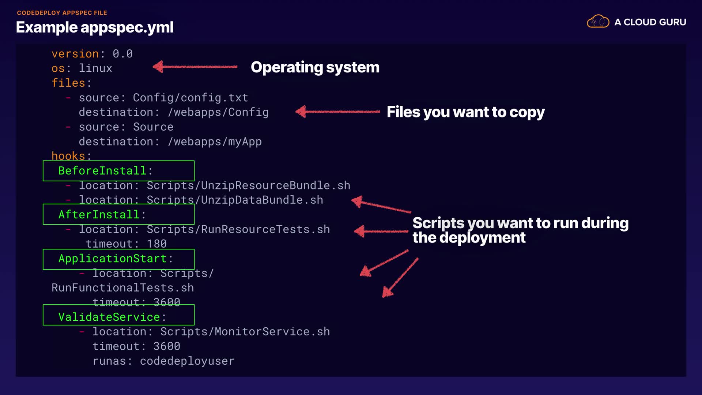The image size is (702, 395).
Task: Select the ValidateService hook box
Action: click(118, 315)
